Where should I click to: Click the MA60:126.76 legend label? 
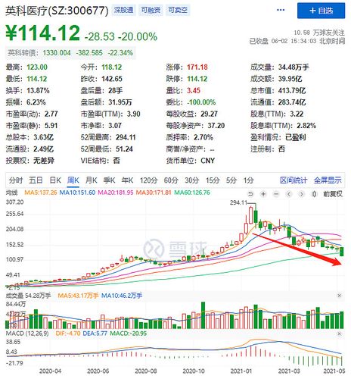pos(192,193)
